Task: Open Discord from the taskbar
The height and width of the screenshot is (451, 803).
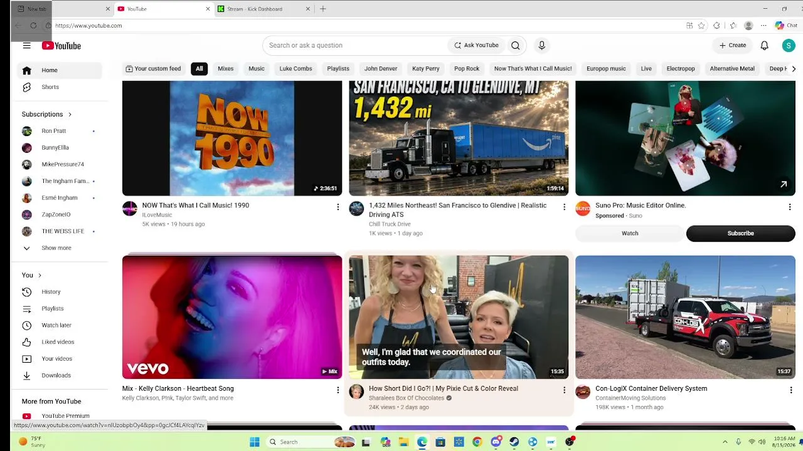Action: click(496, 442)
